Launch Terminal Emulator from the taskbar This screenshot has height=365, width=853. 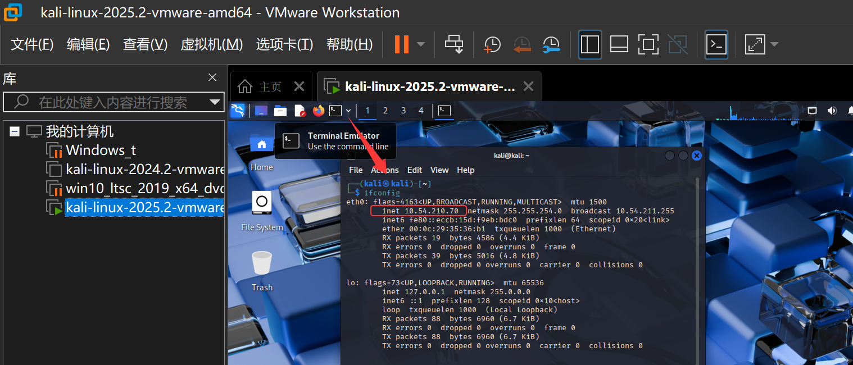[x=336, y=111]
